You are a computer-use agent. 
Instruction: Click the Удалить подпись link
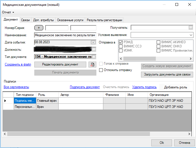pyautogui.click(x=144, y=87)
